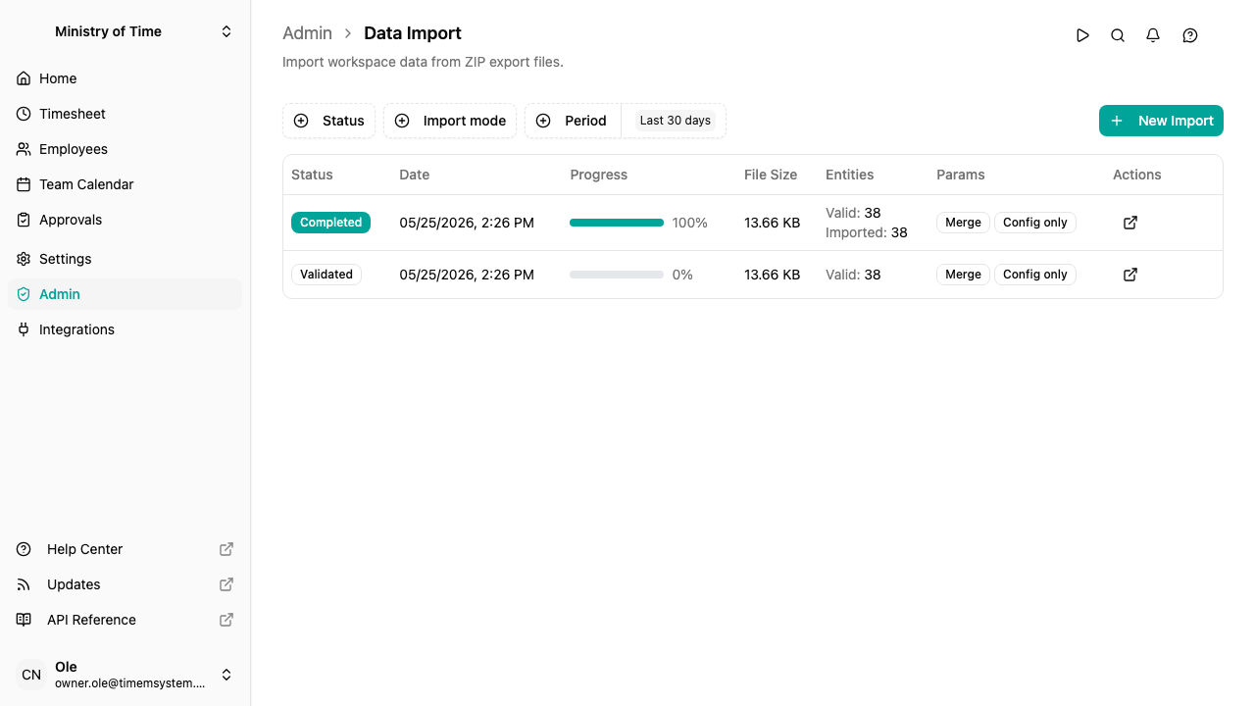
Task: Open notifications bell icon
Action: [1153, 35]
